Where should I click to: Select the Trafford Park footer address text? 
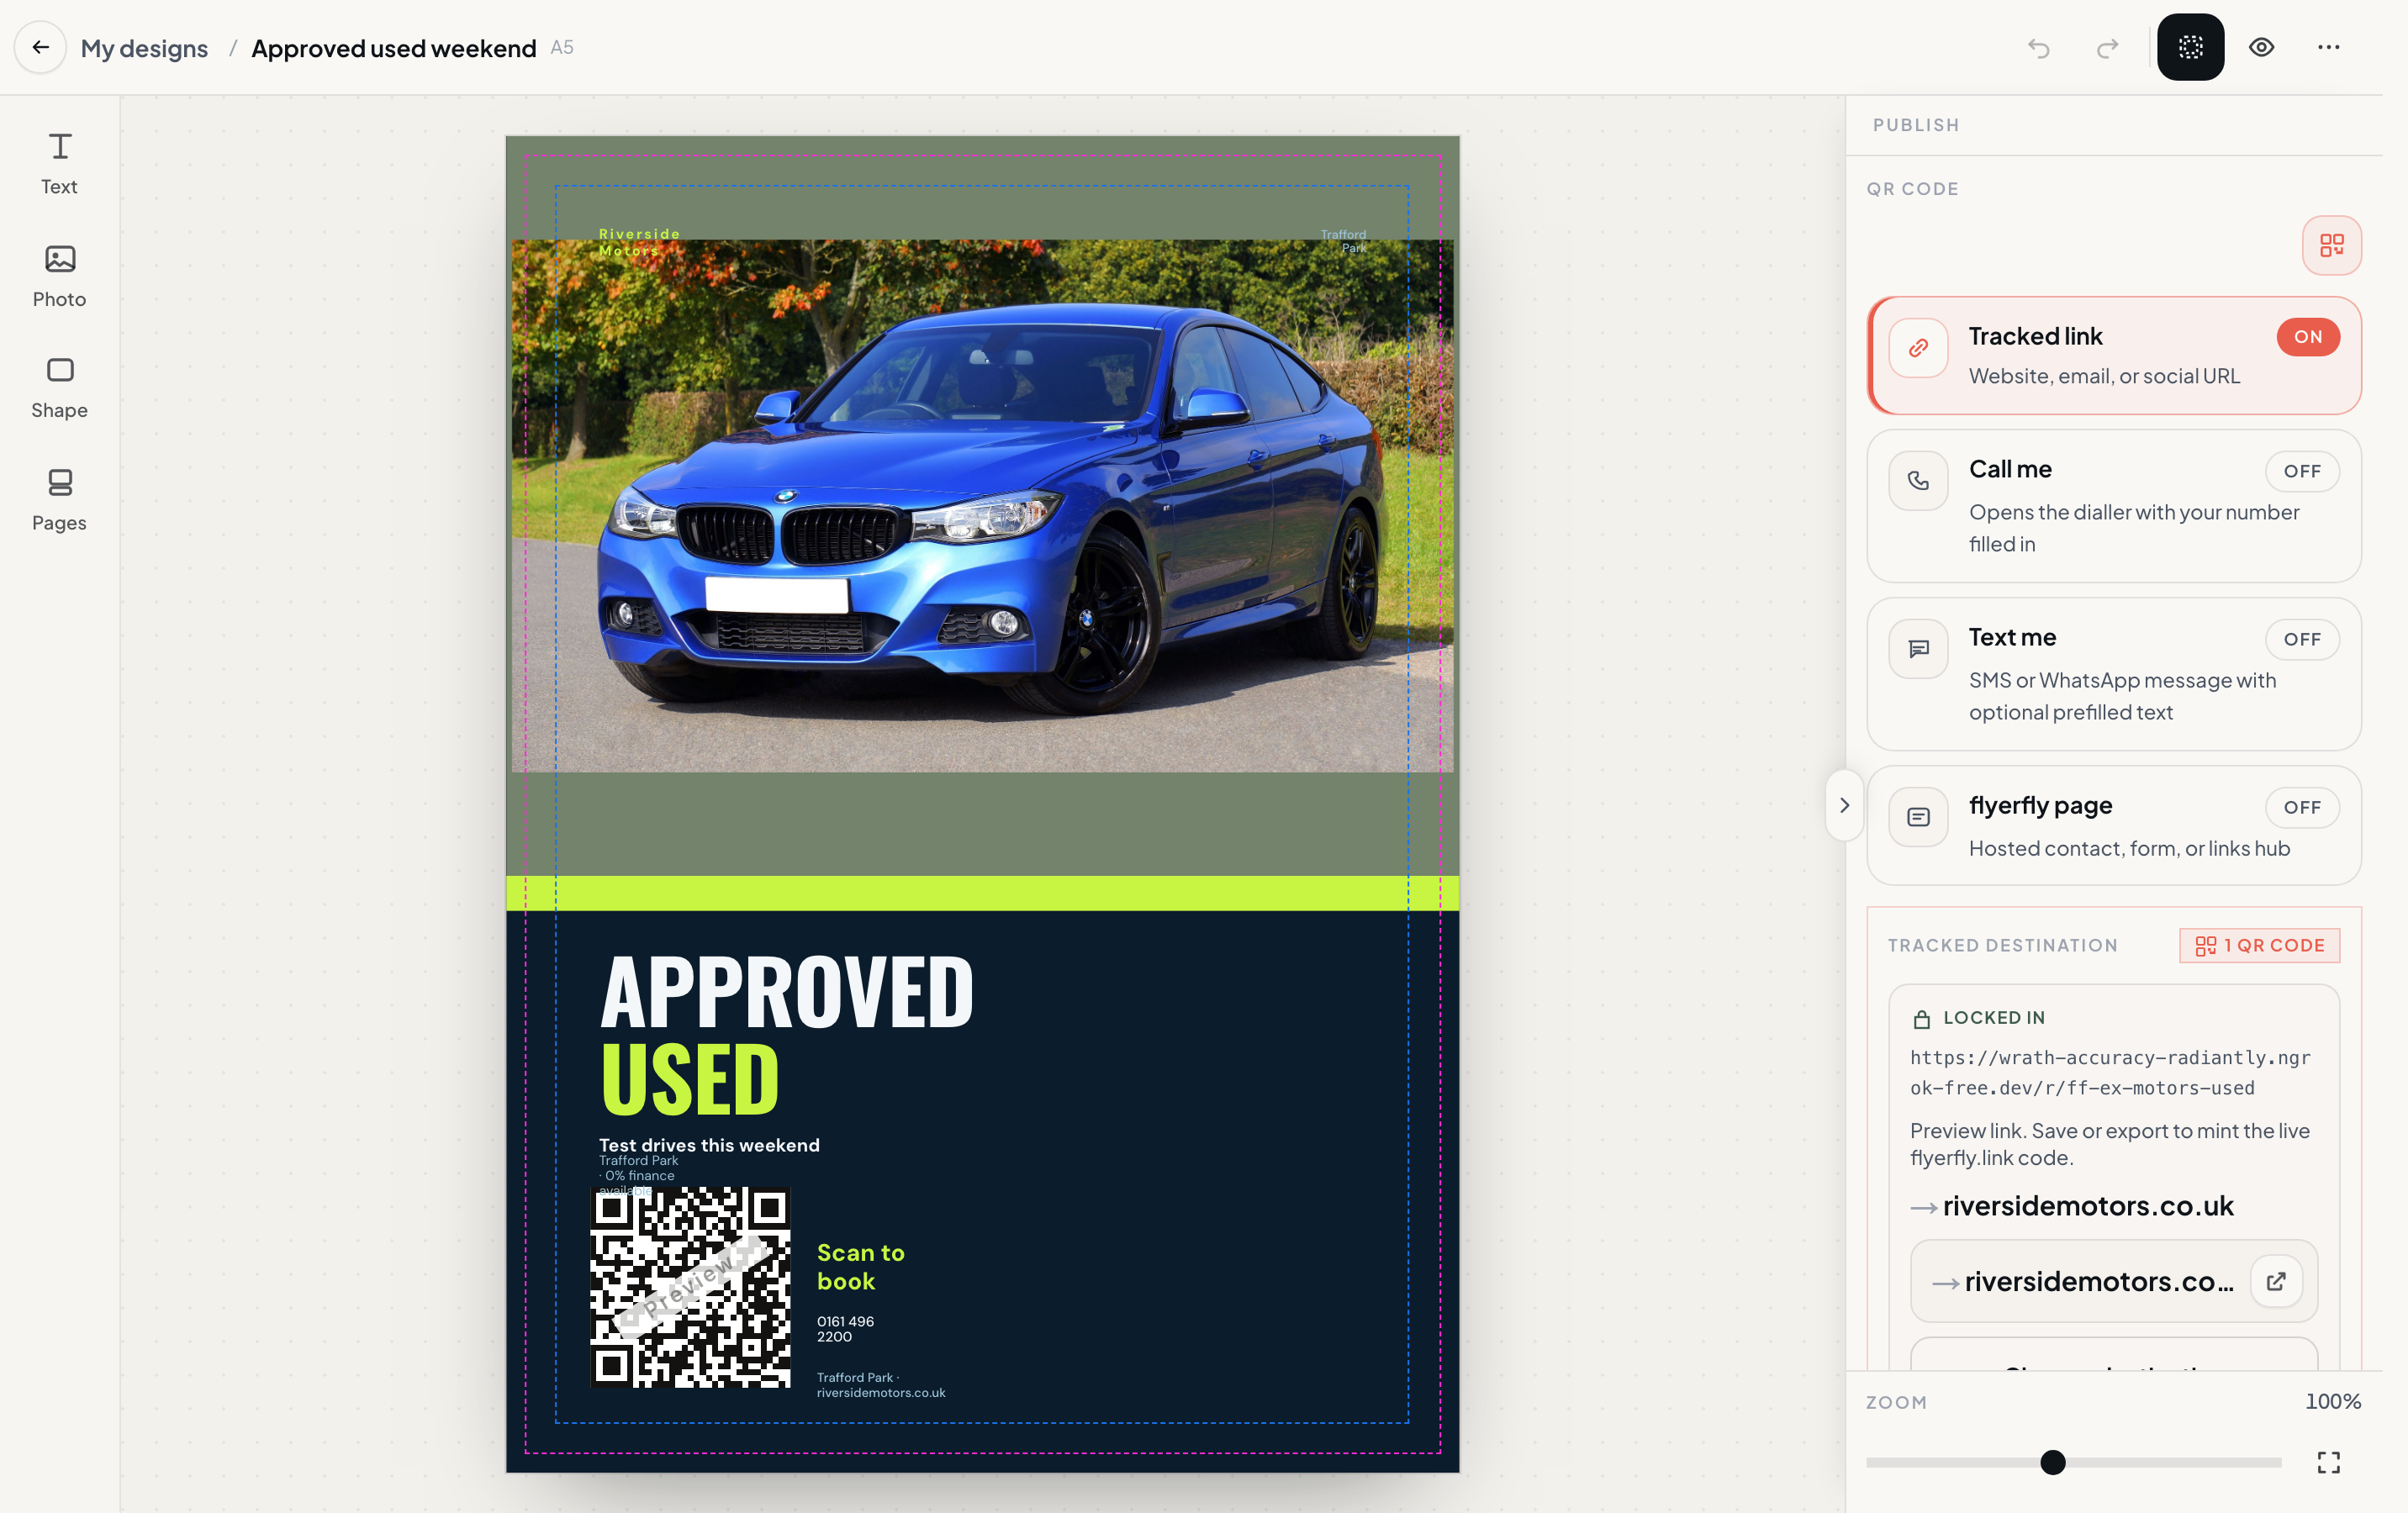click(880, 1385)
